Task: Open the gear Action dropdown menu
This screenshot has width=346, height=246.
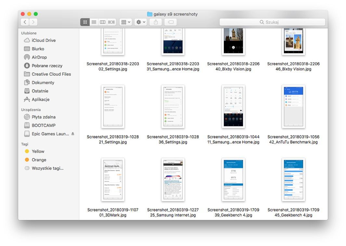Action: (141, 22)
